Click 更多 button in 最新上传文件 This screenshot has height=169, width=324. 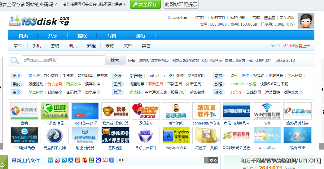tap(211, 160)
